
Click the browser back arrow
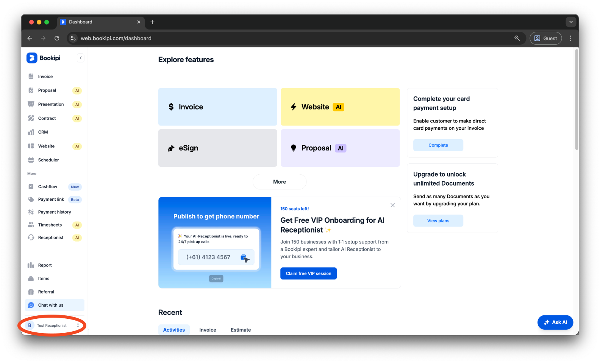pos(30,38)
